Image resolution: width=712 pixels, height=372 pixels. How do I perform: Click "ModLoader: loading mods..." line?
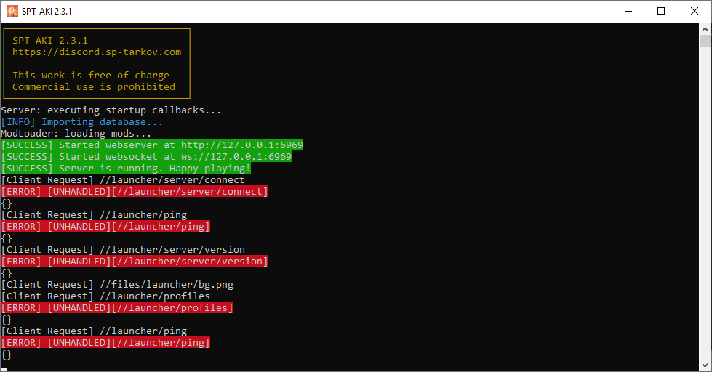click(x=76, y=134)
